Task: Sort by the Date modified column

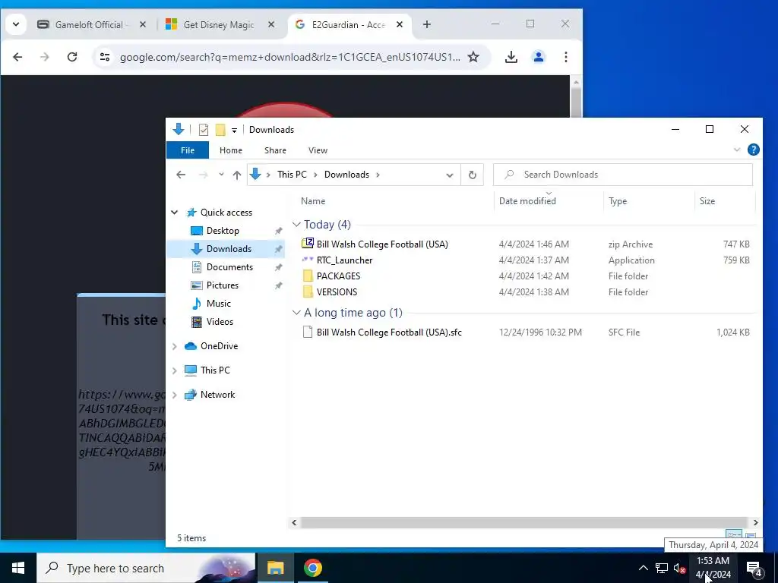Action: tap(527, 201)
